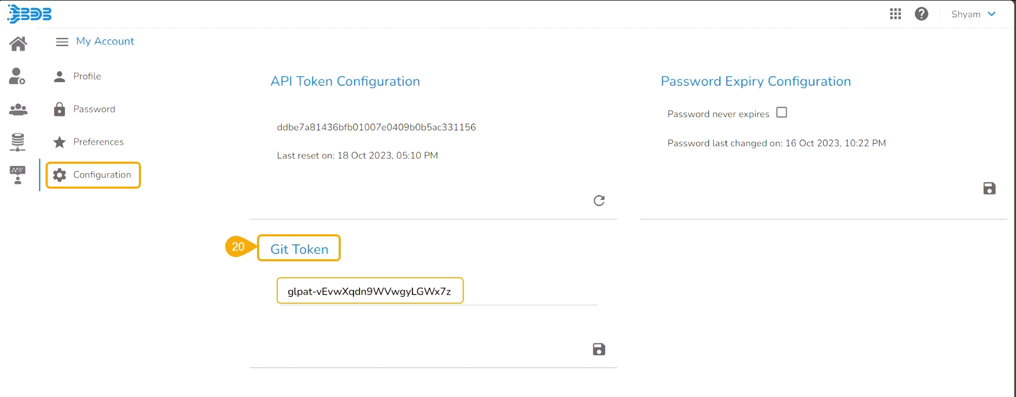Select the Preferences menu item
This screenshot has width=1016, height=397.
pos(98,142)
